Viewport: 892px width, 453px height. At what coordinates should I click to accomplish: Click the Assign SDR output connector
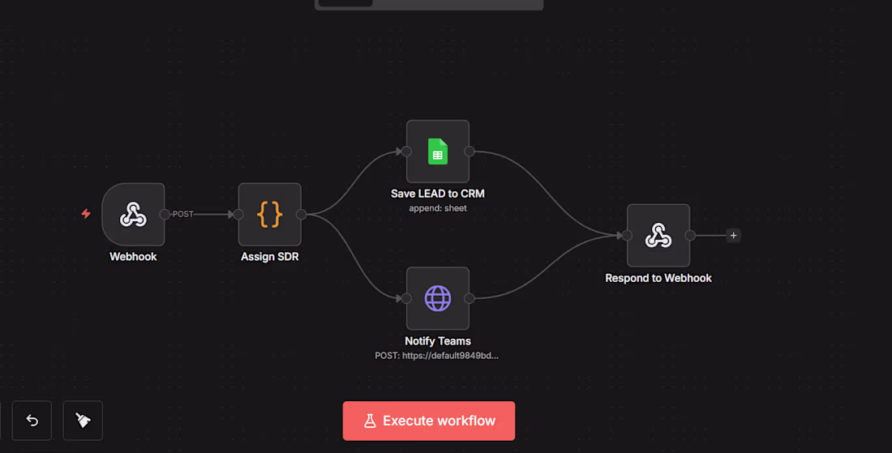click(302, 214)
